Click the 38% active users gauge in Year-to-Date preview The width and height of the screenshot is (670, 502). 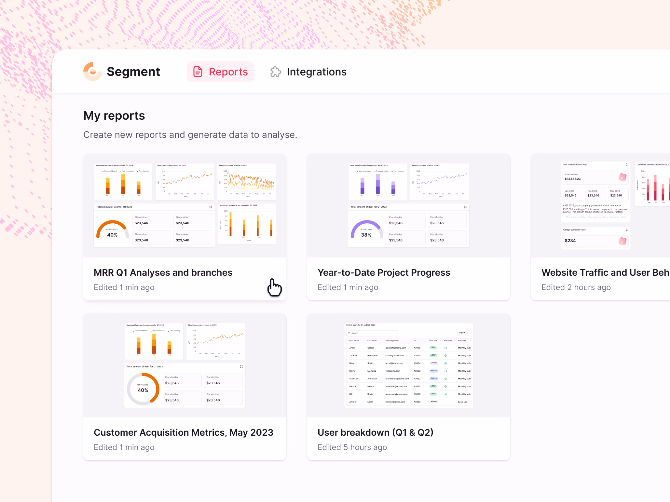pyautogui.click(x=366, y=230)
